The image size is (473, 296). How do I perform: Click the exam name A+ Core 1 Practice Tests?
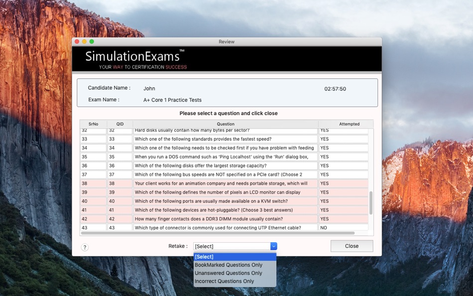[172, 100]
